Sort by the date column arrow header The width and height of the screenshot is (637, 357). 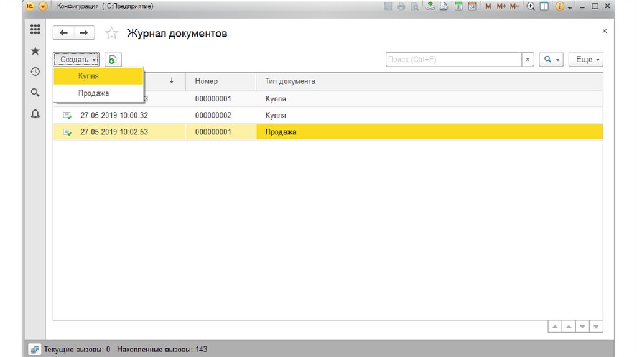click(172, 81)
